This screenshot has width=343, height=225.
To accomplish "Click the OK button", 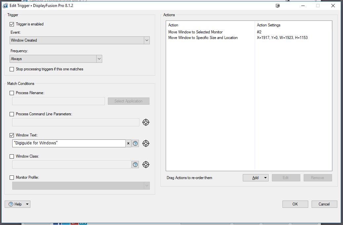I will point(295,204).
